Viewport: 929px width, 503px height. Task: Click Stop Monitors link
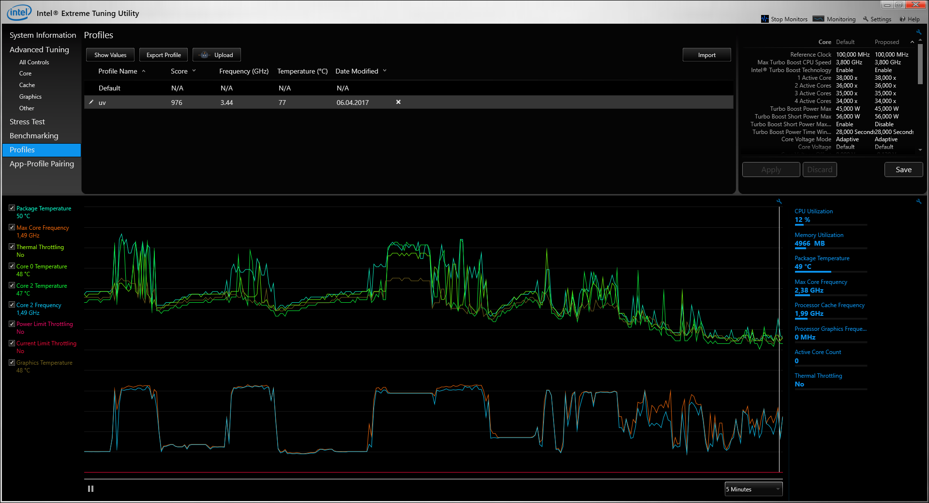789,19
